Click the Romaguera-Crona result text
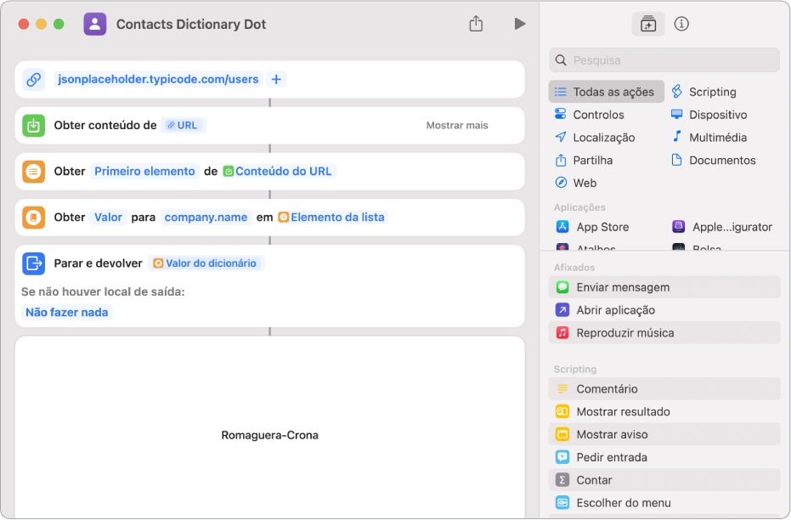This screenshot has width=791, height=520. pyautogui.click(x=269, y=435)
